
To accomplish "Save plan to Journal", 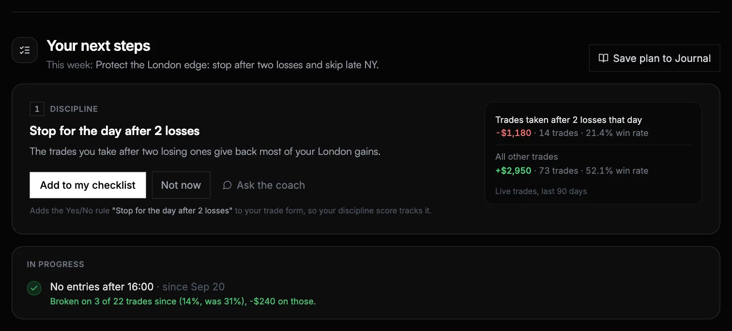I will [x=654, y=58].
